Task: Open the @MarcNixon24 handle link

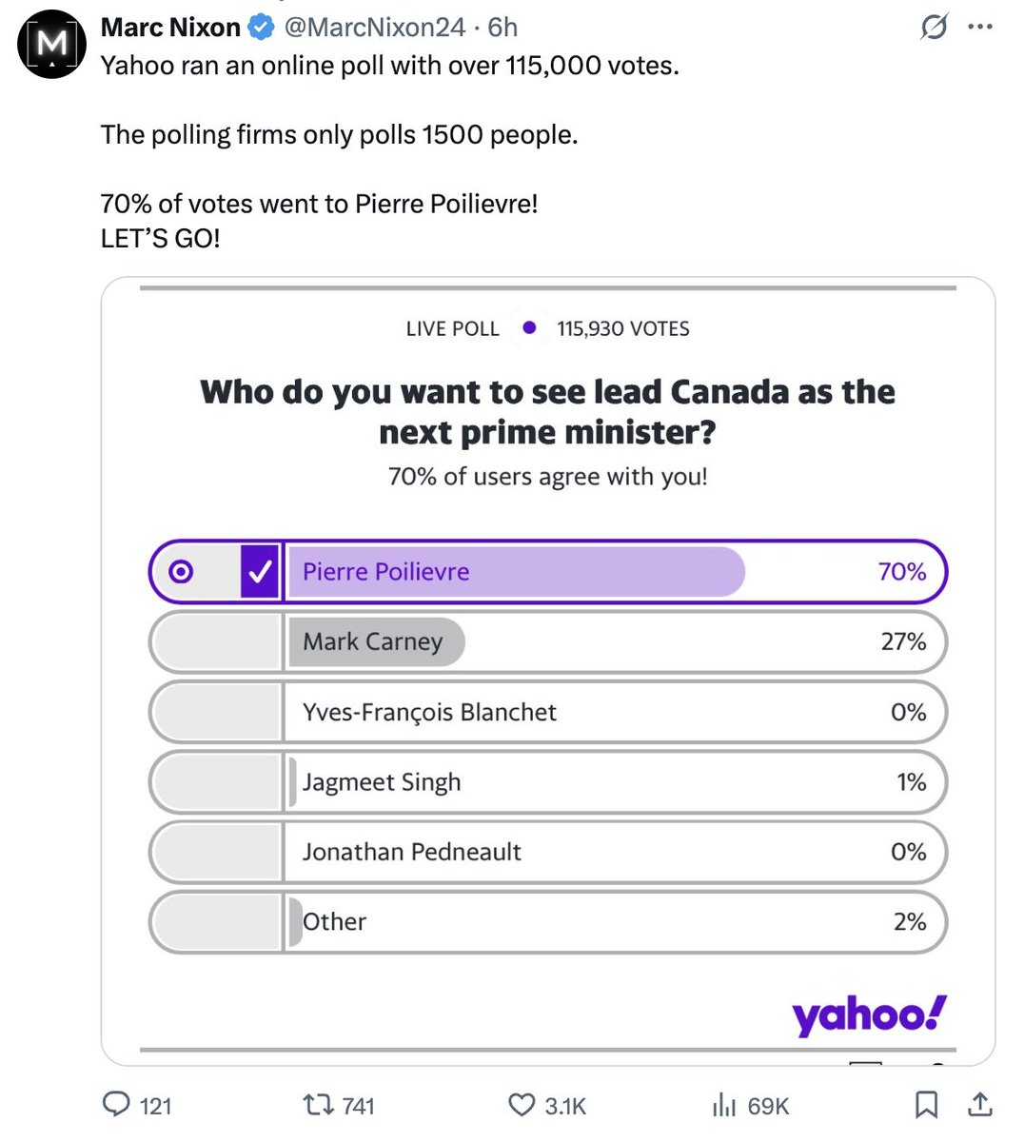Action: [375, 28]
